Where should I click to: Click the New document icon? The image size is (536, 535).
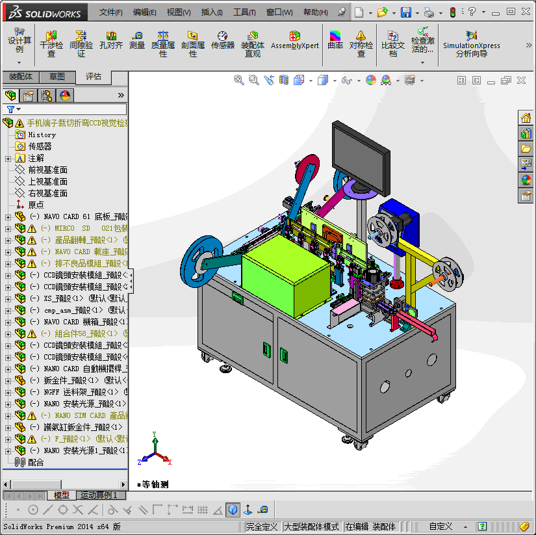(359, 12)
